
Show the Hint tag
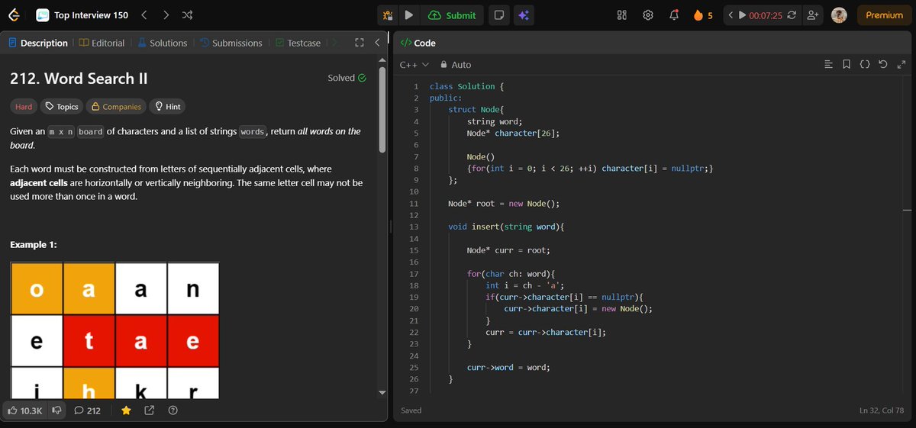coord(167,107)
